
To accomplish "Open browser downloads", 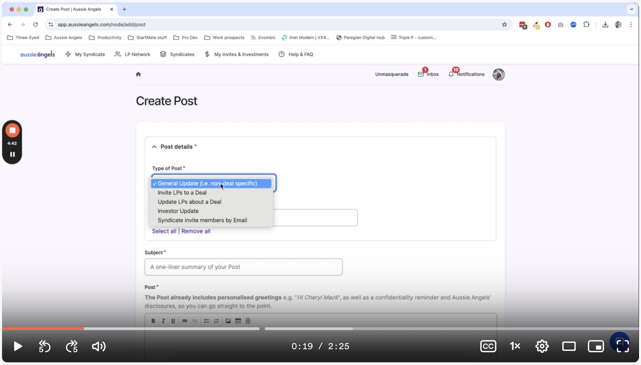I will point(605,25).
